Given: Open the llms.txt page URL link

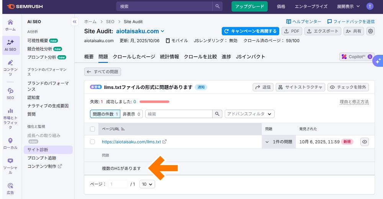Looking at the screenshot, I should 131,142.
